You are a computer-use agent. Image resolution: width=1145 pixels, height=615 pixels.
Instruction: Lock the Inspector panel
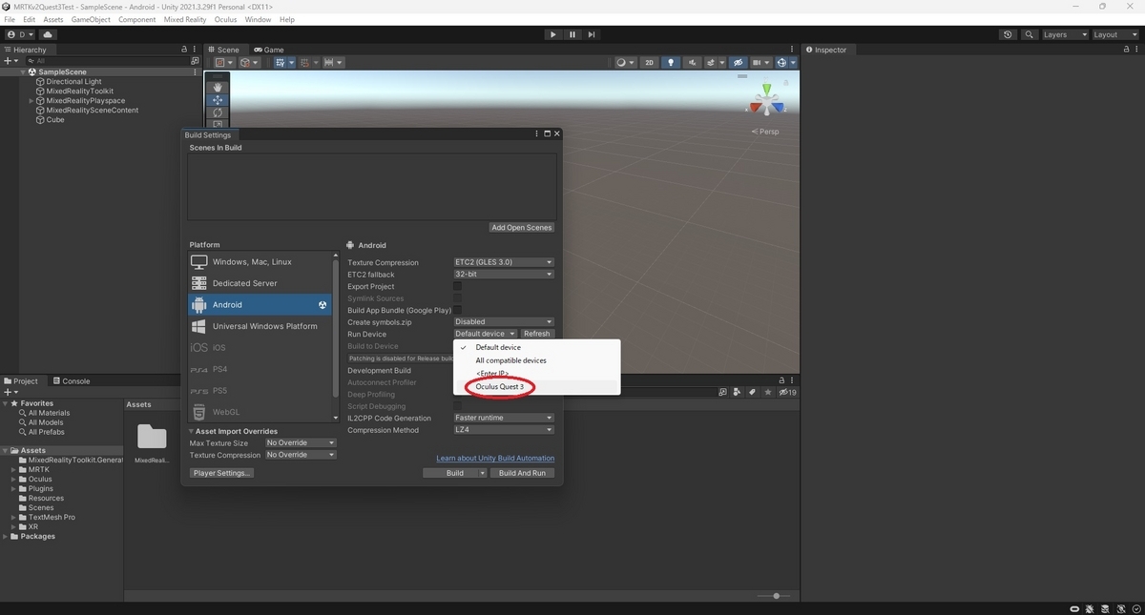coord(1124,50)
